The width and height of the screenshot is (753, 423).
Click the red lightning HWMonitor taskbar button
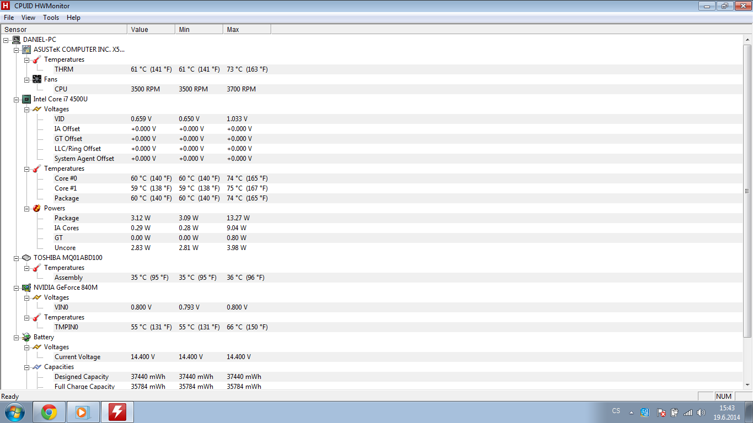117,412
